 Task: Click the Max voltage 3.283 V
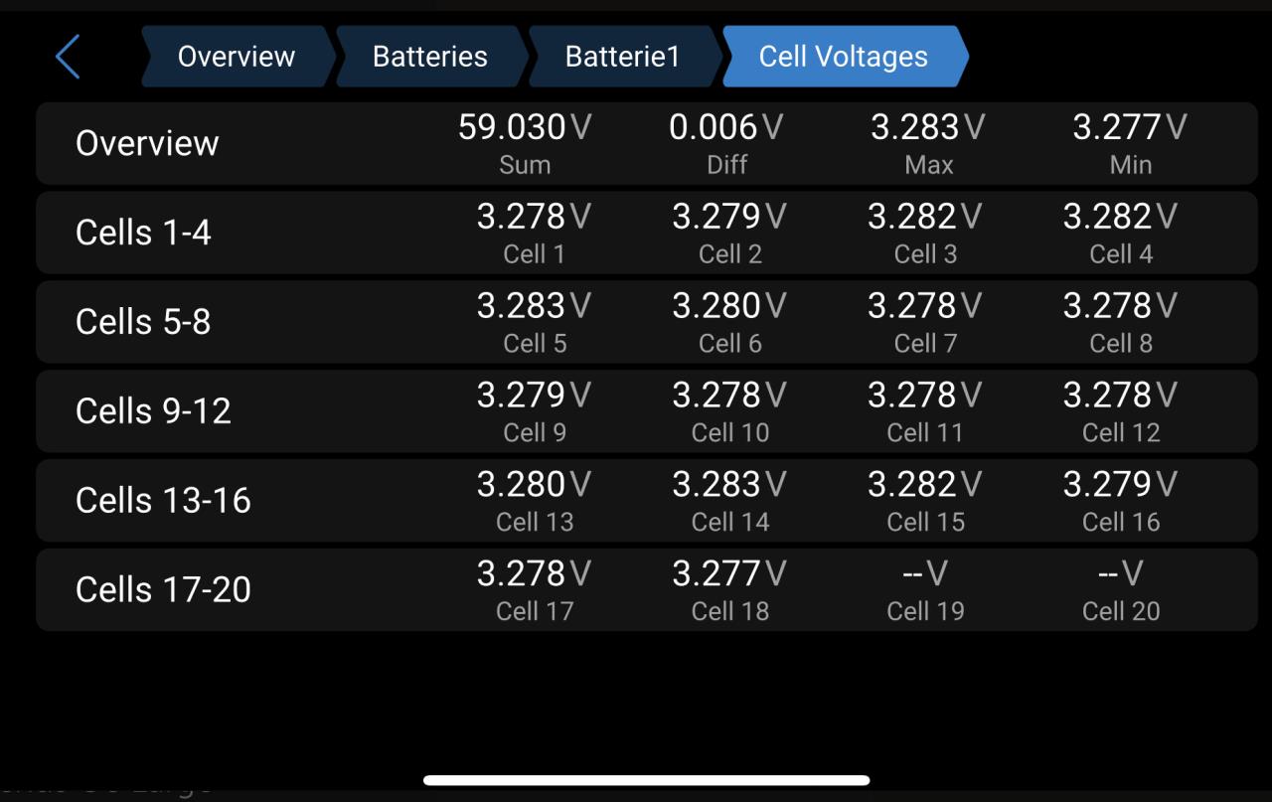coord(928,128)
